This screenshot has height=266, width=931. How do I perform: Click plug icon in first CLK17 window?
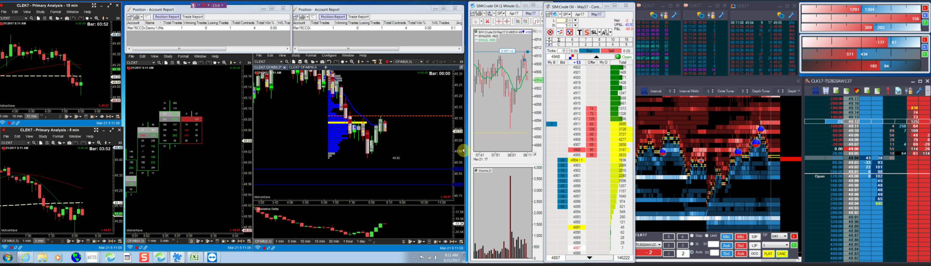(664, 15)
